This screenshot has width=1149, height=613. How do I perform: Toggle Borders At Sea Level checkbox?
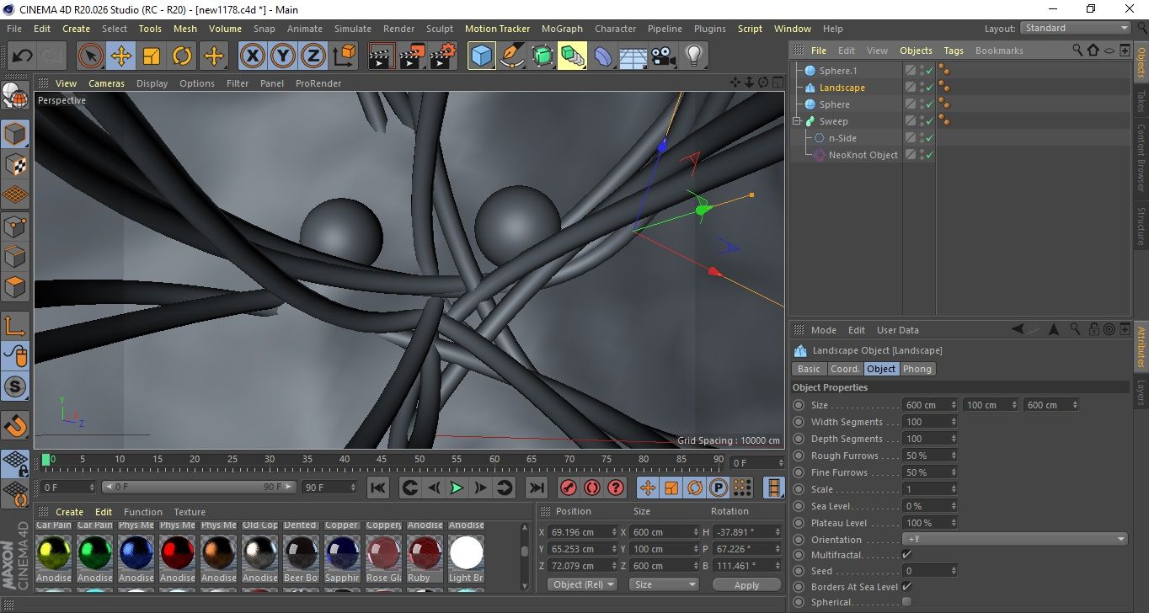pyautogui.click(x=906, y=587)
